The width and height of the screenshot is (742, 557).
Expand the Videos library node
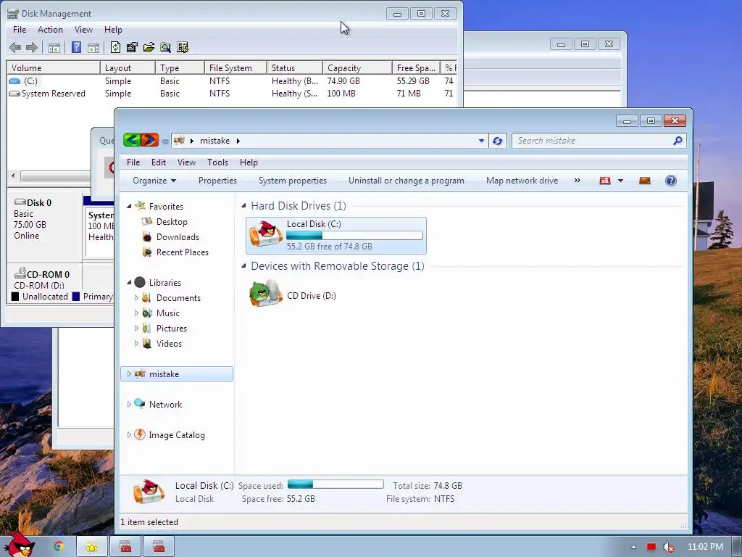(136, 343)
